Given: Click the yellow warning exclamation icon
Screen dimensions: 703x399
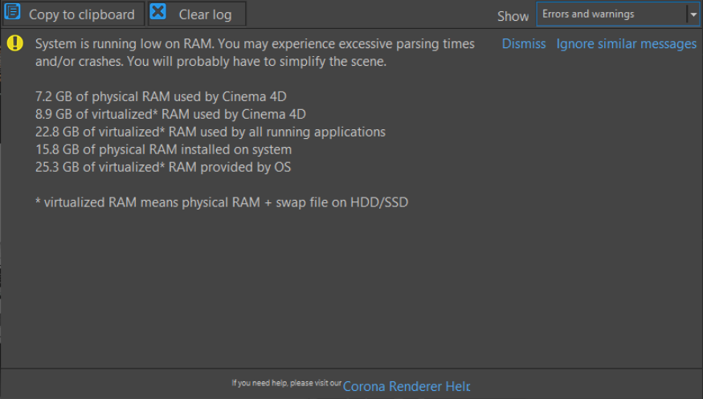Looking at the screenshot, I should pyautogui.click(x=15, y=43).
